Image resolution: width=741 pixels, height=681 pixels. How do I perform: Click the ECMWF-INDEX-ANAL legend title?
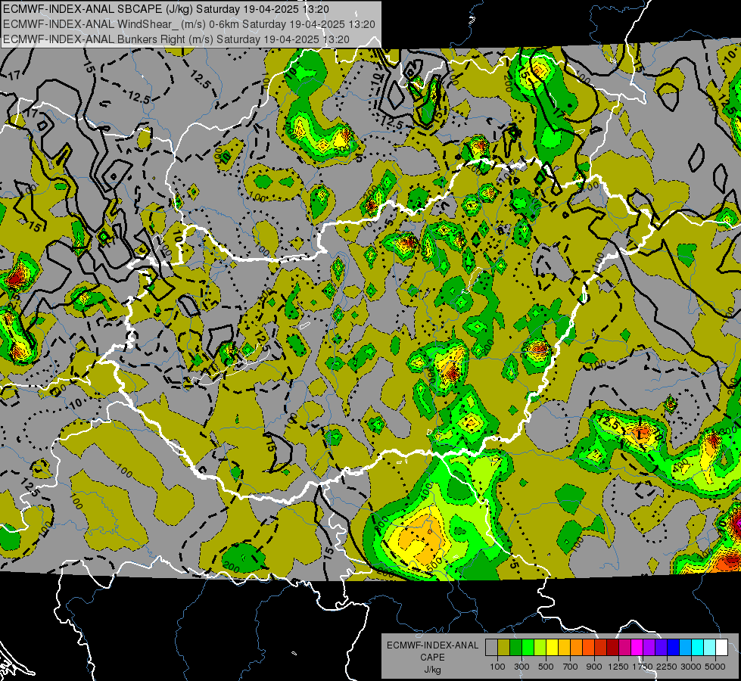coord(432,645)
